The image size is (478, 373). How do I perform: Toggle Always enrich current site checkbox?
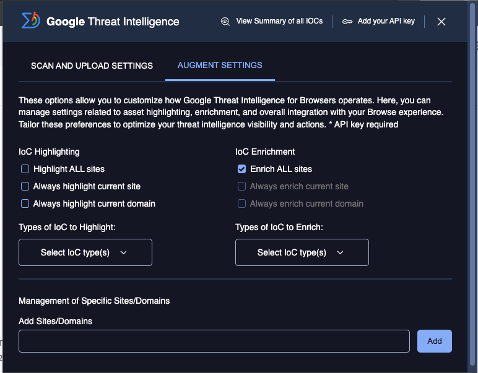pos(242,186)
